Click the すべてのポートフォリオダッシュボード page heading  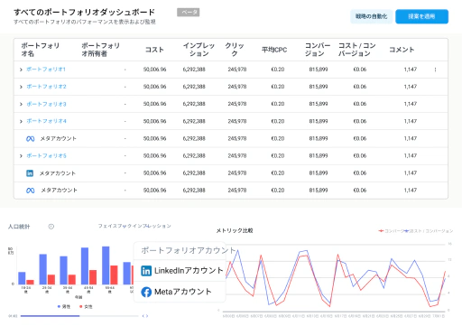84,12
